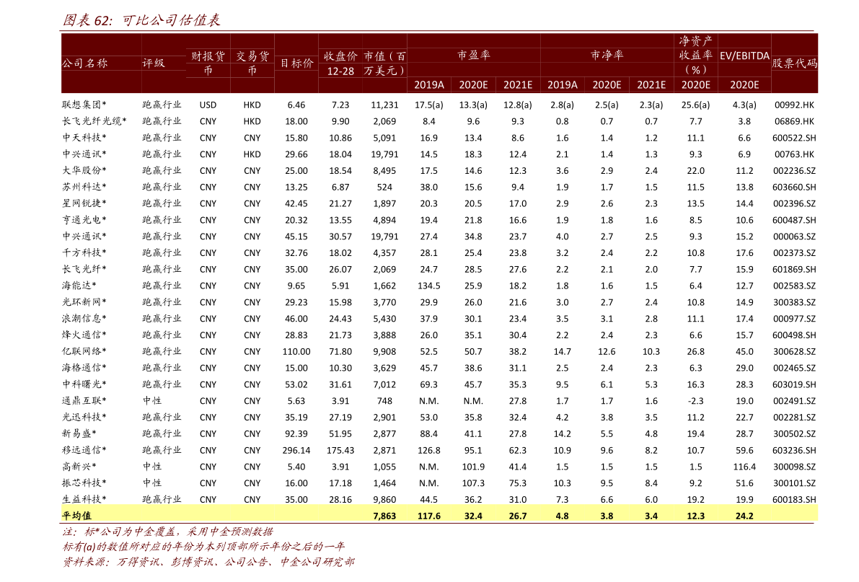Click the 市净率 group header
The image size is (859, 582).
click(x=607, y=56)
